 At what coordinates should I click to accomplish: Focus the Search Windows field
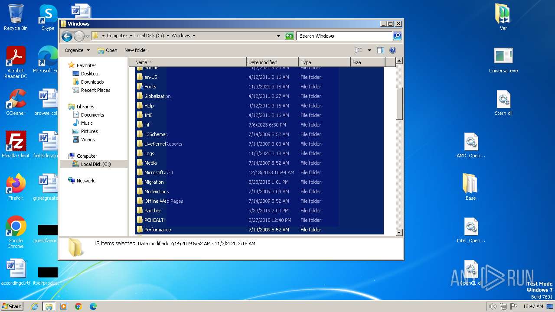point(345,36)
